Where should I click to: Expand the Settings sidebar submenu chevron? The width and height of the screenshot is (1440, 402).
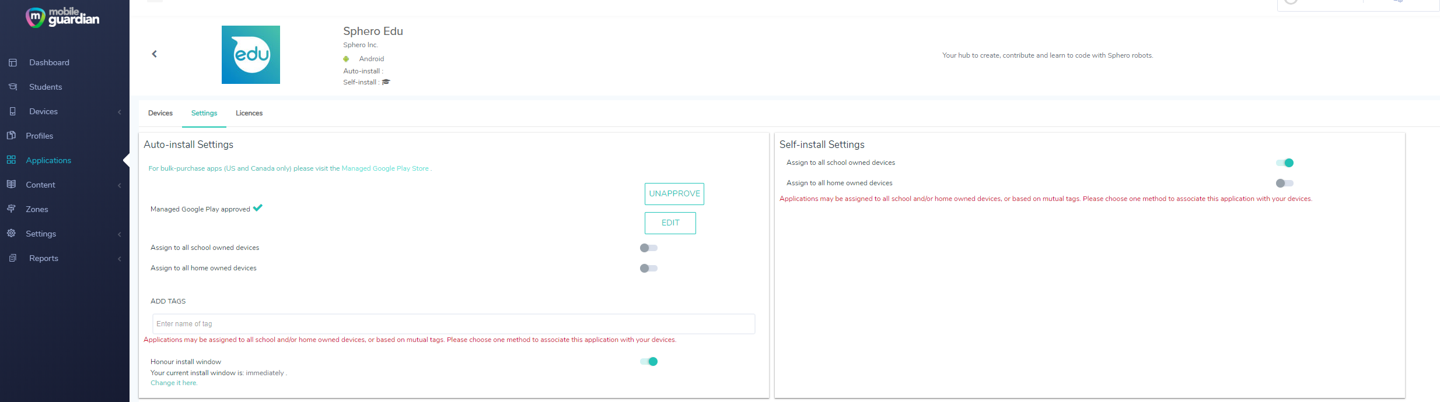point(120,234)
